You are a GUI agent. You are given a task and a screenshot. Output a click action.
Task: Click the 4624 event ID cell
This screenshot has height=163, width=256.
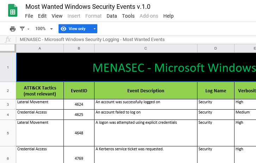tap(79, 104)
